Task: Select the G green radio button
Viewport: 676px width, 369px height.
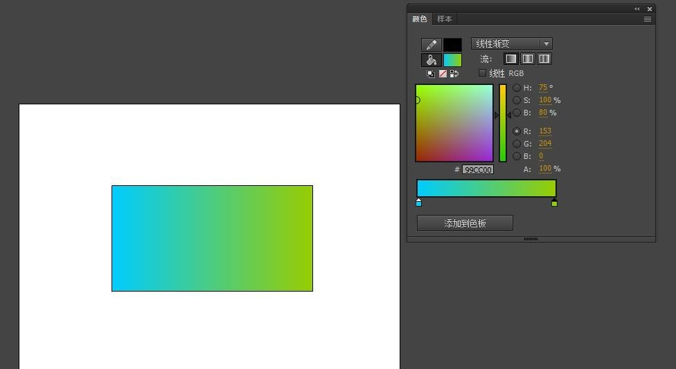Action: [517, 144]
